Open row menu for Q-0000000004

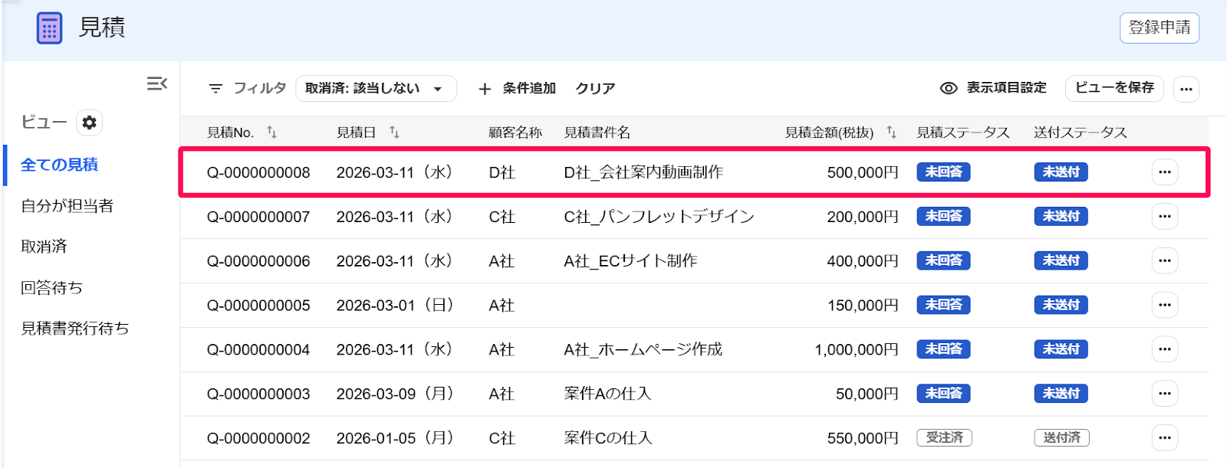click(1165, 349)
